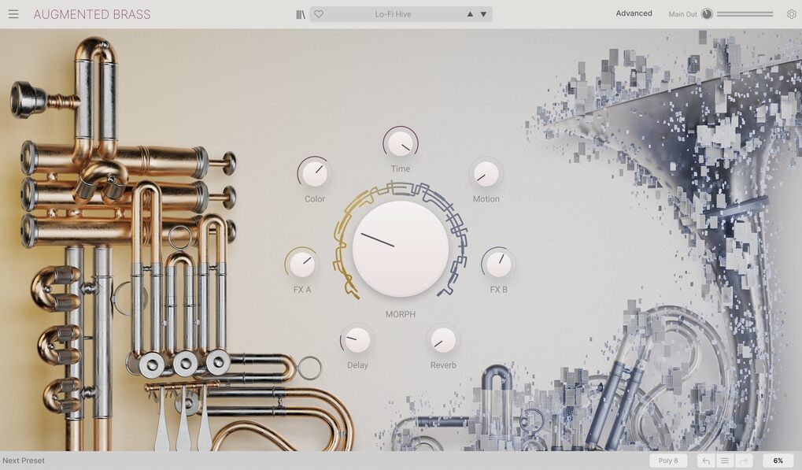Click the redo arrow
The height and width of the screenshot is (470, 802).
click(x=743, y=461)
